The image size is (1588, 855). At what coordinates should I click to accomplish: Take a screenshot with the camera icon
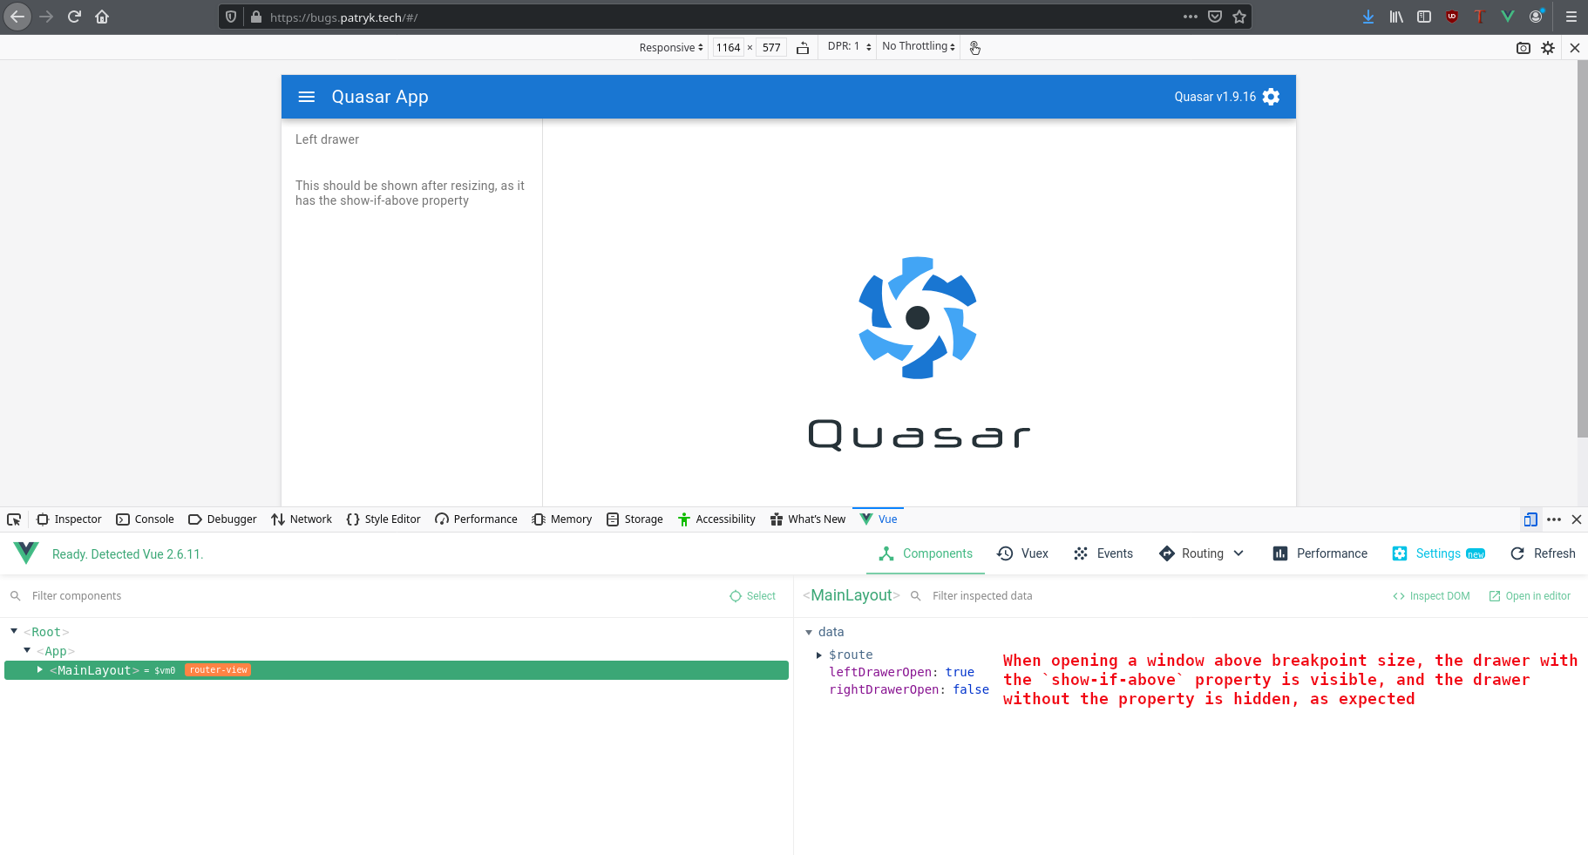(1524, 48)
